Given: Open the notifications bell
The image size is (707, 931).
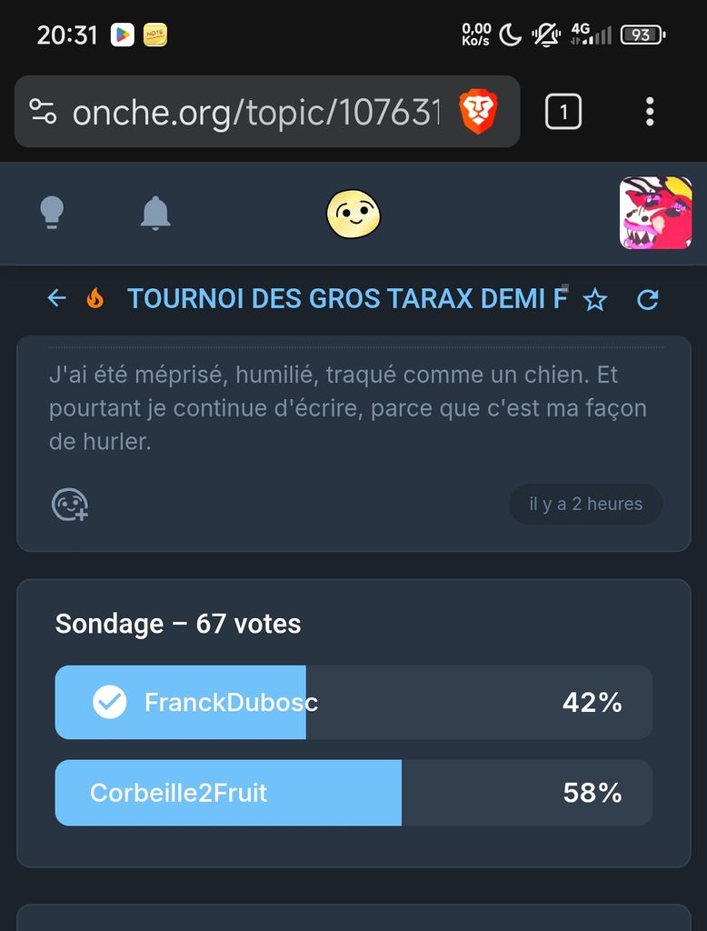Looking at the screenshot, I should [155, 213].
